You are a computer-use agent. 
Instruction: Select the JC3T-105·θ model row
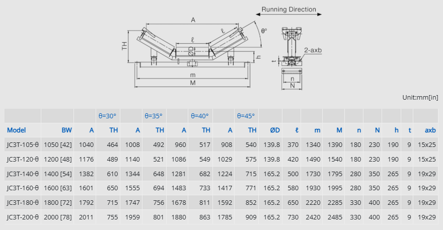coord(23,144)
